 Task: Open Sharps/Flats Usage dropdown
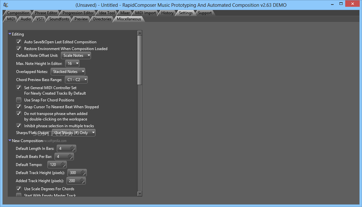click(74, 133)
